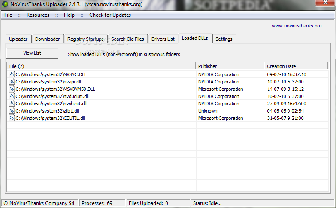Switch to the Drivers List tab
Image resolution: width=336 pixels, height=208 pixels.
point(163,39)
